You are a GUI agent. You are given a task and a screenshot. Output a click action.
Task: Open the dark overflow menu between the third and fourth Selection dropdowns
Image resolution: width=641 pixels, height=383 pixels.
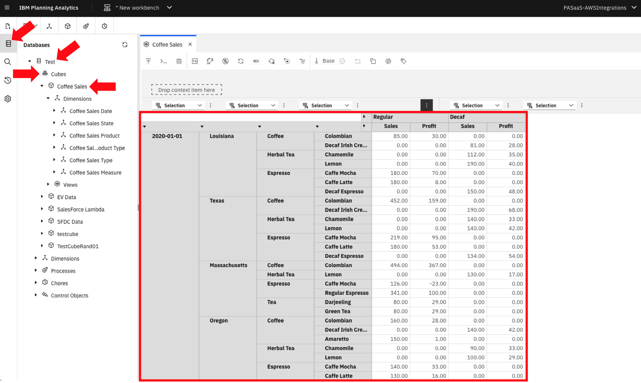click(427, 106)
